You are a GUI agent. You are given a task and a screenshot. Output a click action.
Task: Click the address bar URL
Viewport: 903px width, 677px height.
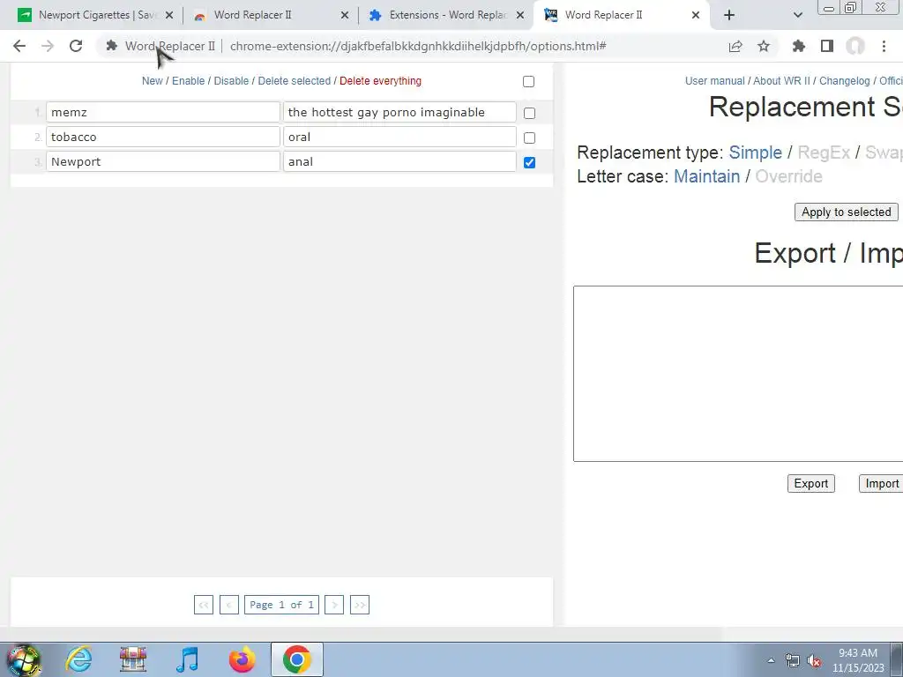coord(418,46)
